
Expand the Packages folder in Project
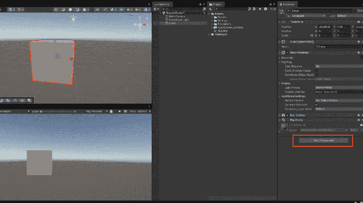pos(209,34)
